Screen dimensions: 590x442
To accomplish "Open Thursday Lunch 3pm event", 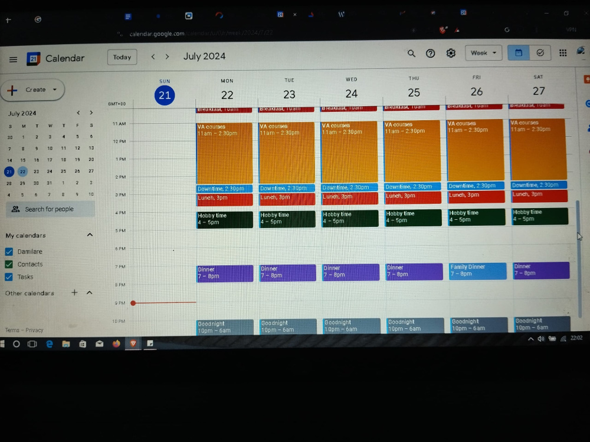I will tap(412, 197).
